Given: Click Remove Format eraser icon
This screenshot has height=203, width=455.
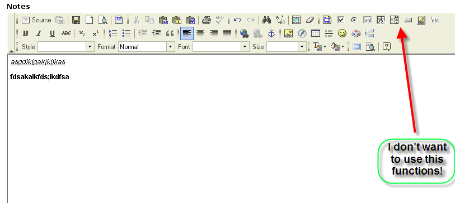Looking at the screenshot, I should 310,20.
